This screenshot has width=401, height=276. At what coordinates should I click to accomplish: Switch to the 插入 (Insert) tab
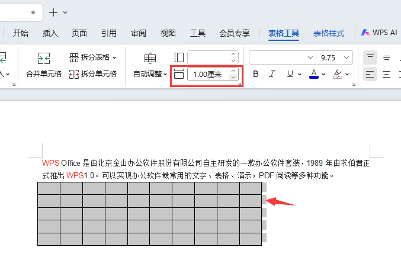pos(50,33)
